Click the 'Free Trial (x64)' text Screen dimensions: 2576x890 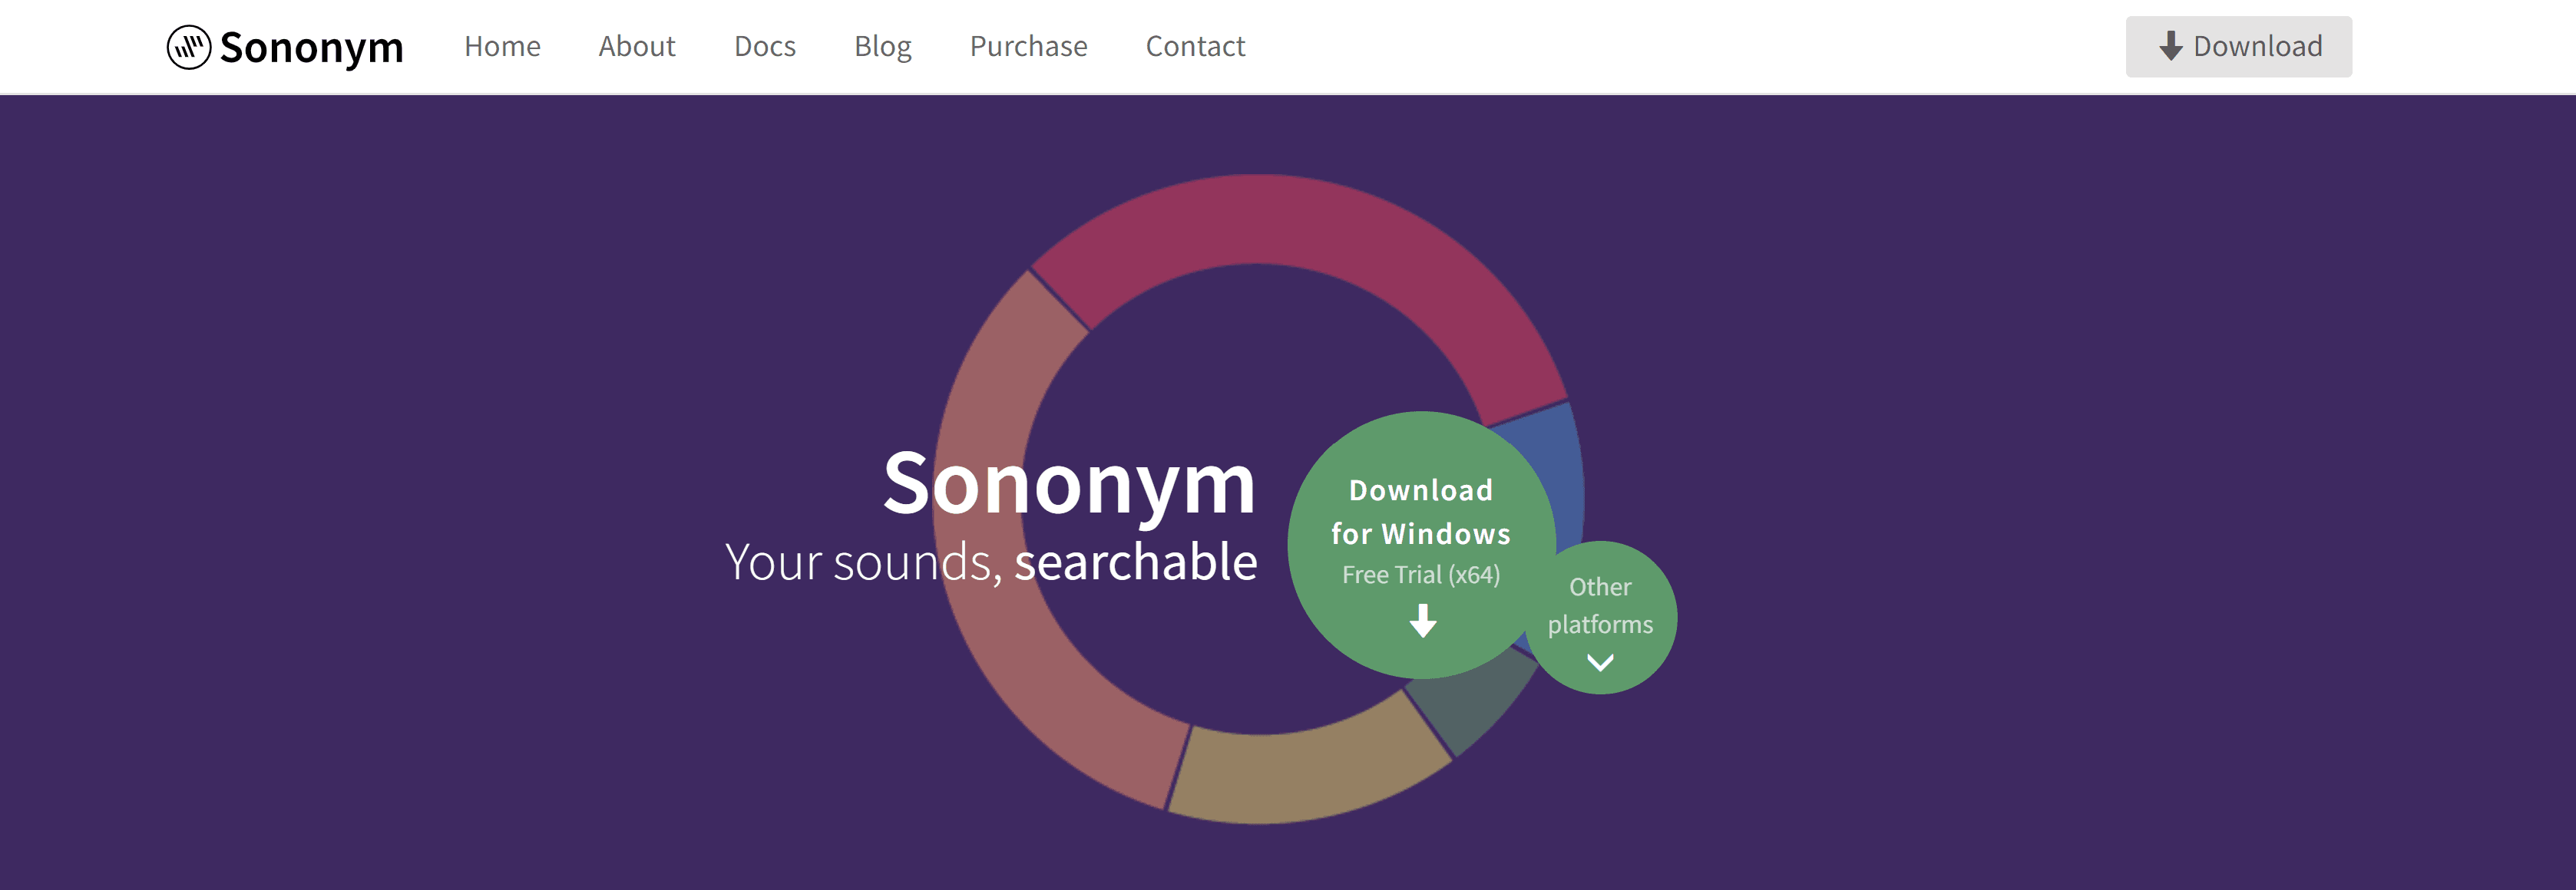point(1421,575)
